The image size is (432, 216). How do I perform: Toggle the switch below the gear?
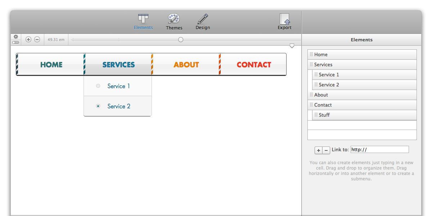pos(16,42)
